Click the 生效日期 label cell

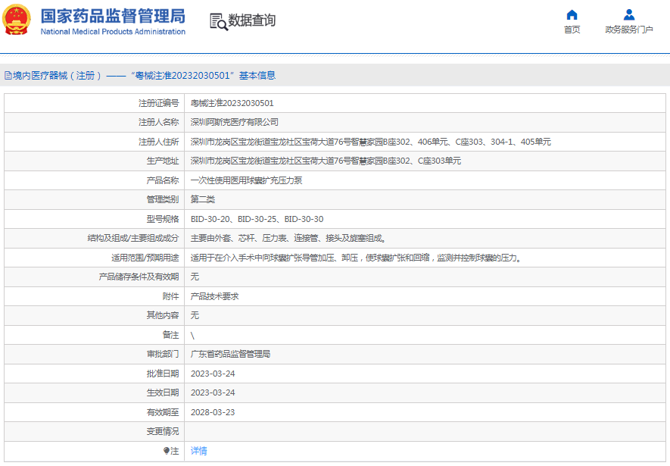point(95,393)
